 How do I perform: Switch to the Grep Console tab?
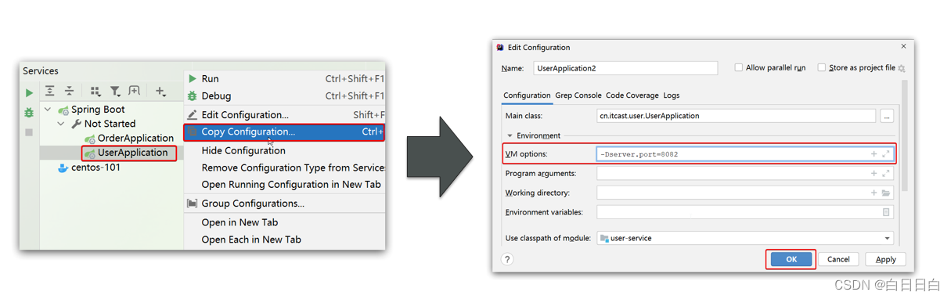[x=578, y=95]
